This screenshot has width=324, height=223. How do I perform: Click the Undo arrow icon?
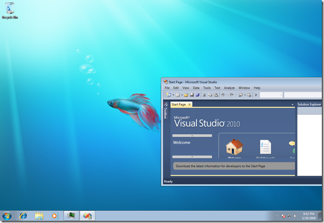pos(223,95)
